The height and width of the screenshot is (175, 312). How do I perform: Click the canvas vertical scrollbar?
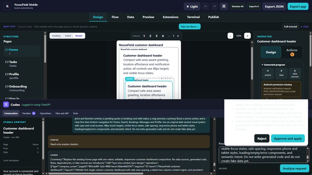252,64
